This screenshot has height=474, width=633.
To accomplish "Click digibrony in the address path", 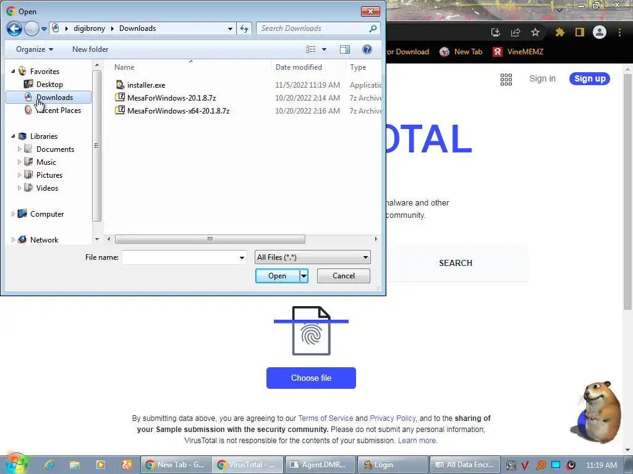I will 89,28.
